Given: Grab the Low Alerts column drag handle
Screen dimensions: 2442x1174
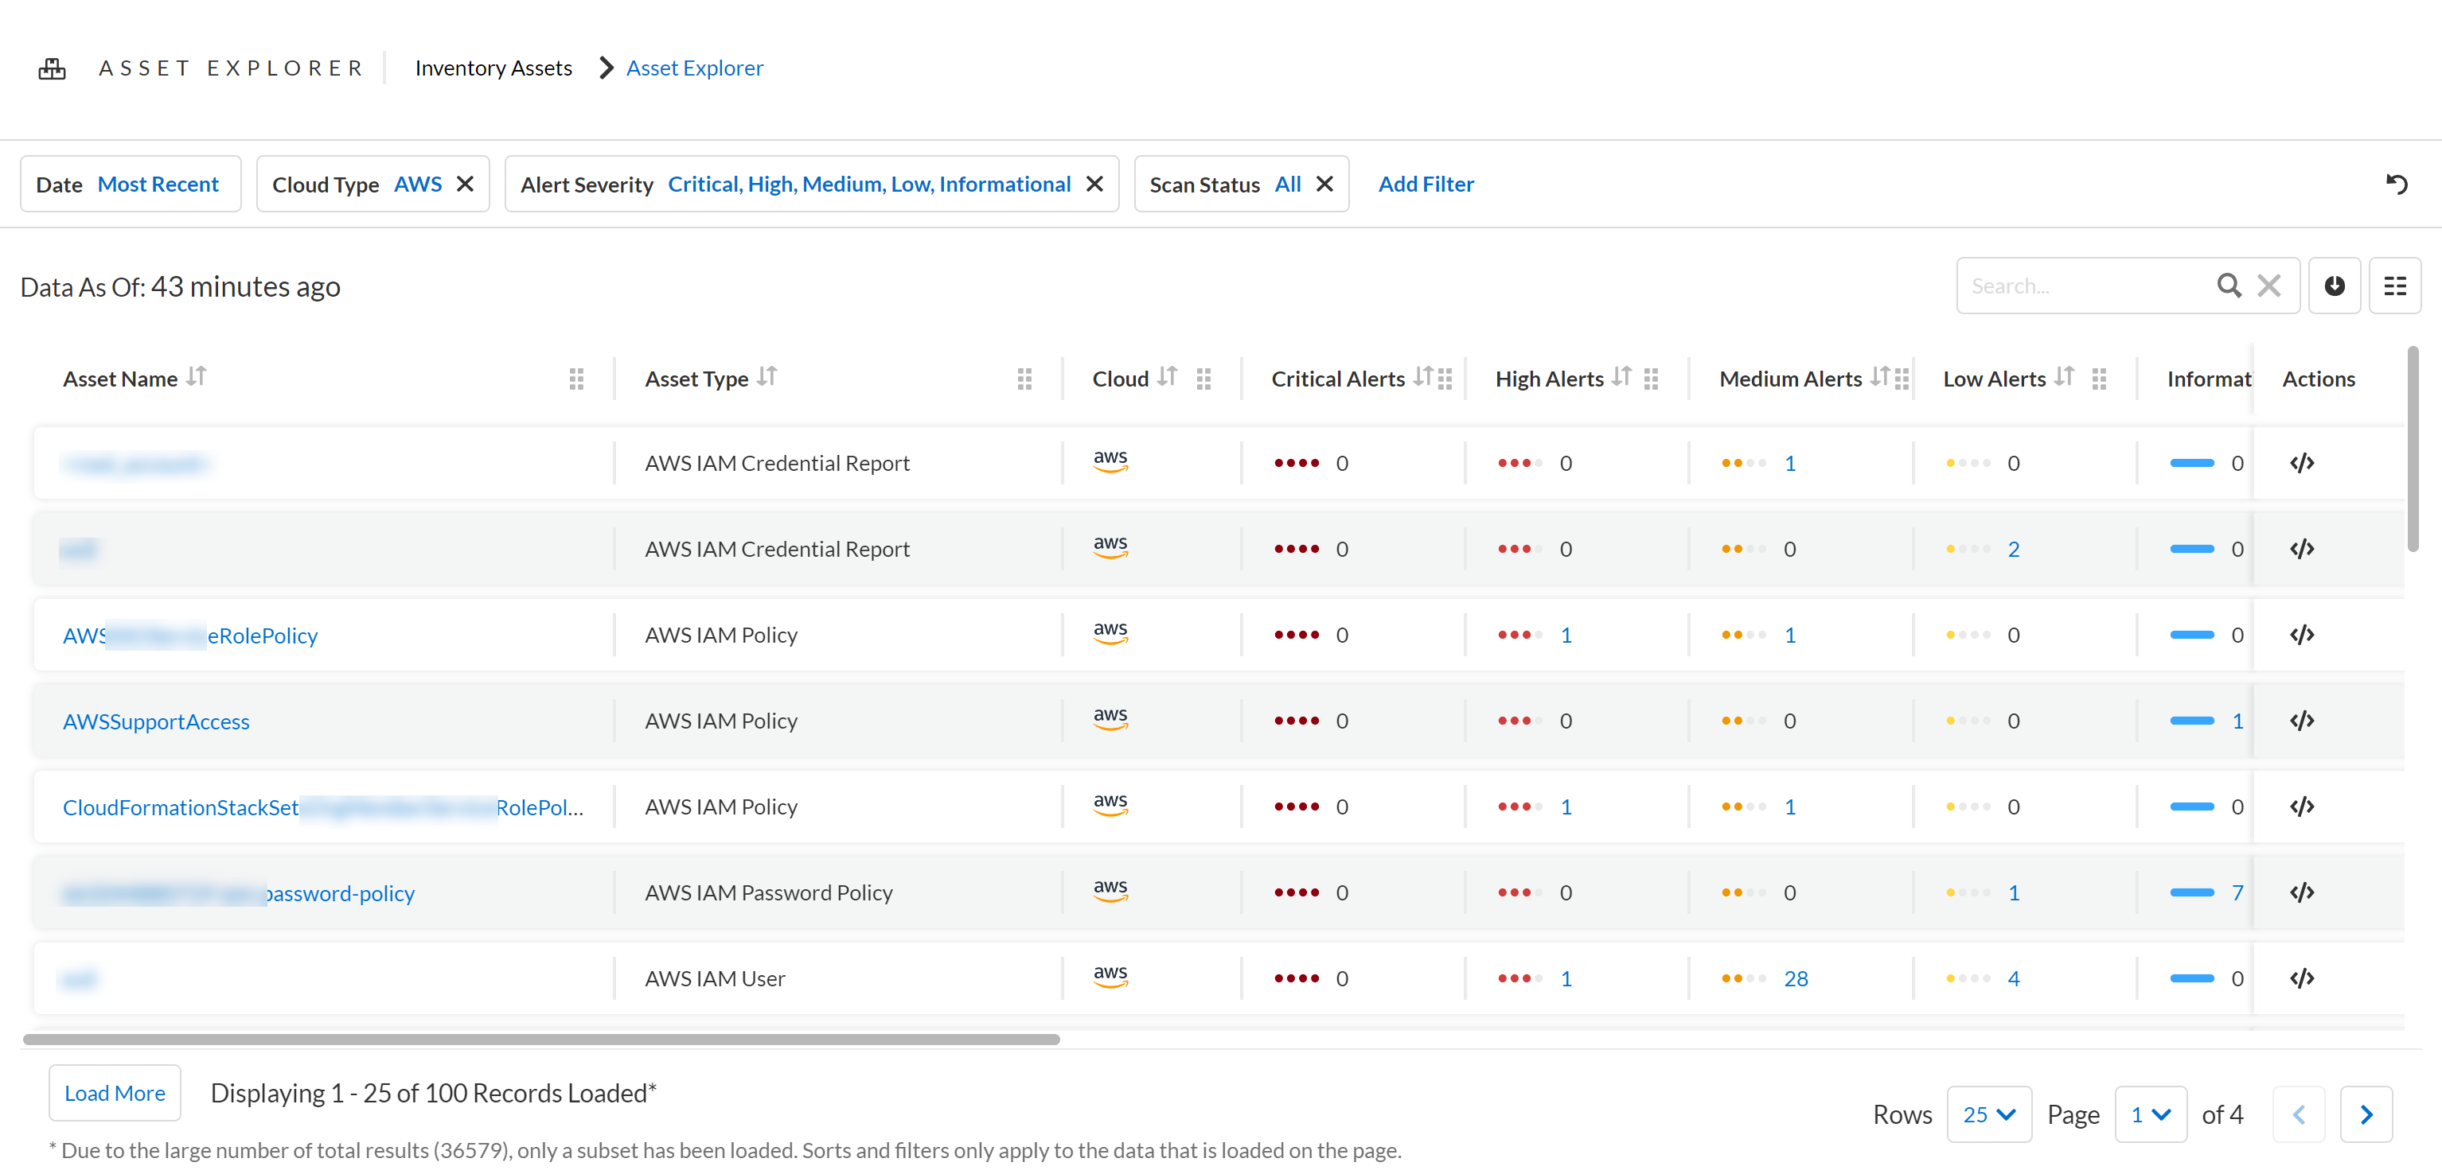Looking at the screenshot, I should coord(2099,379).
